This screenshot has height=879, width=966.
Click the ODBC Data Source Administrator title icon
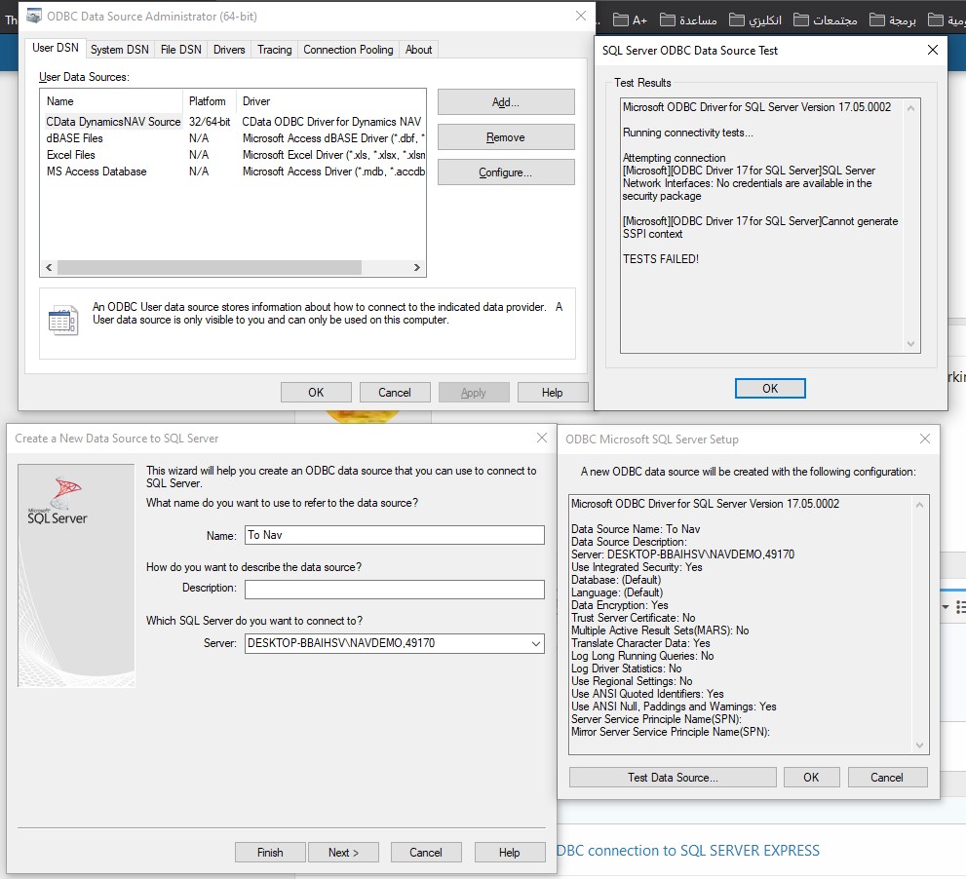pyautogui.click(x=34, y=16)
